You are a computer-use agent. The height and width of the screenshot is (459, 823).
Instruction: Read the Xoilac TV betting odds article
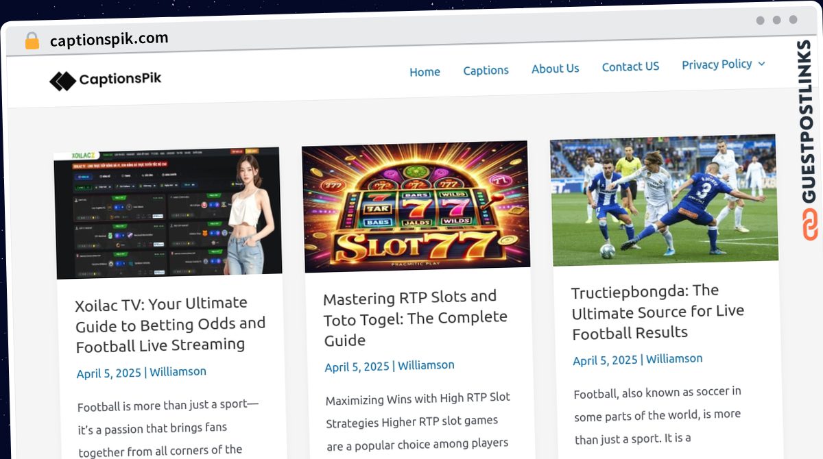coord(170,325)
